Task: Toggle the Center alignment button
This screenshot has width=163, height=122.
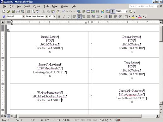Action: click(x=79, y=17)
